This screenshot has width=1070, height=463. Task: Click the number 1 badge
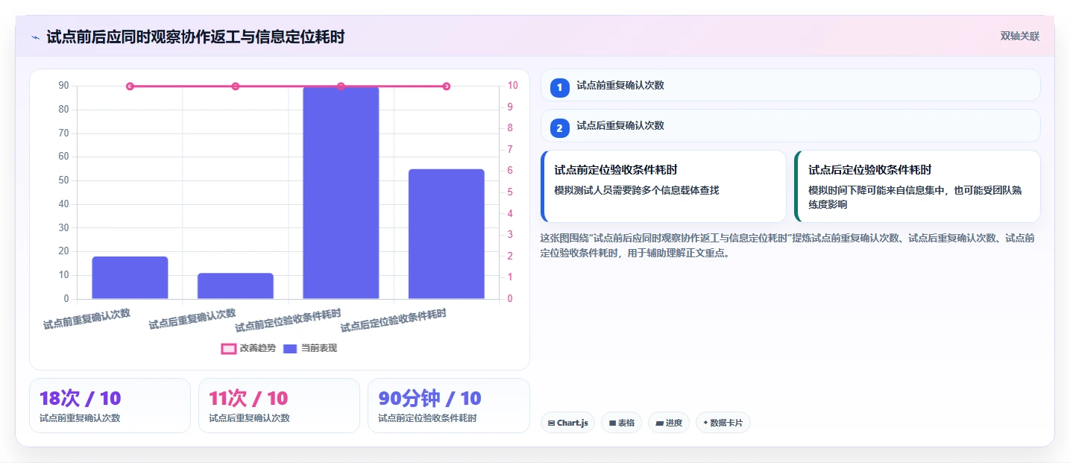[560, 87]
